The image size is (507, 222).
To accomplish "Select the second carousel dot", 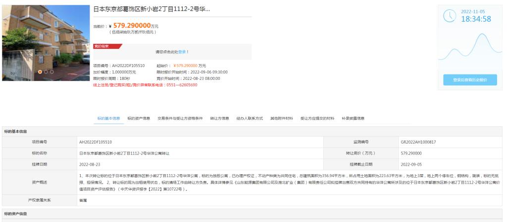I will (x=46, y=72).
